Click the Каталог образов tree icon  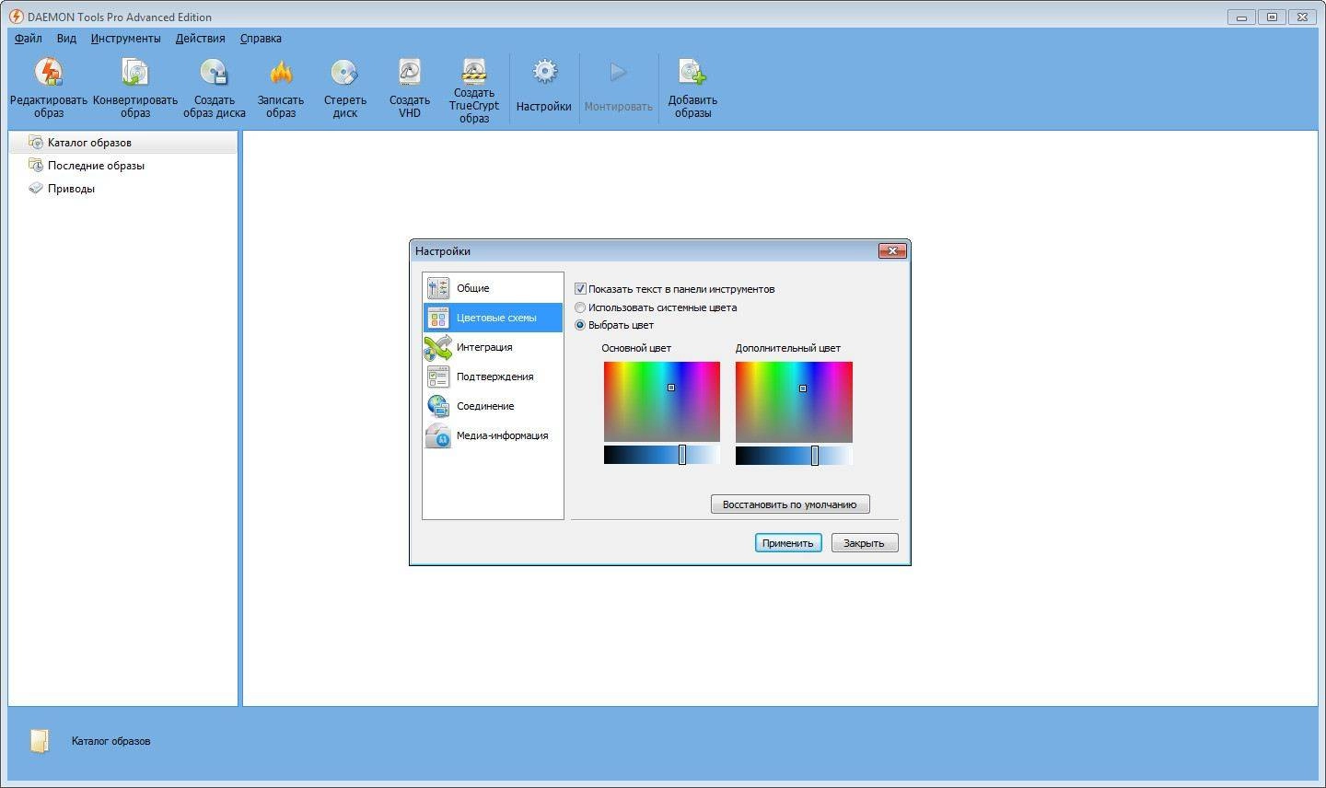click(x=36, y=142)
